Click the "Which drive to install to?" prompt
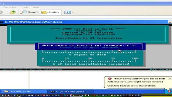 [89, 46]
